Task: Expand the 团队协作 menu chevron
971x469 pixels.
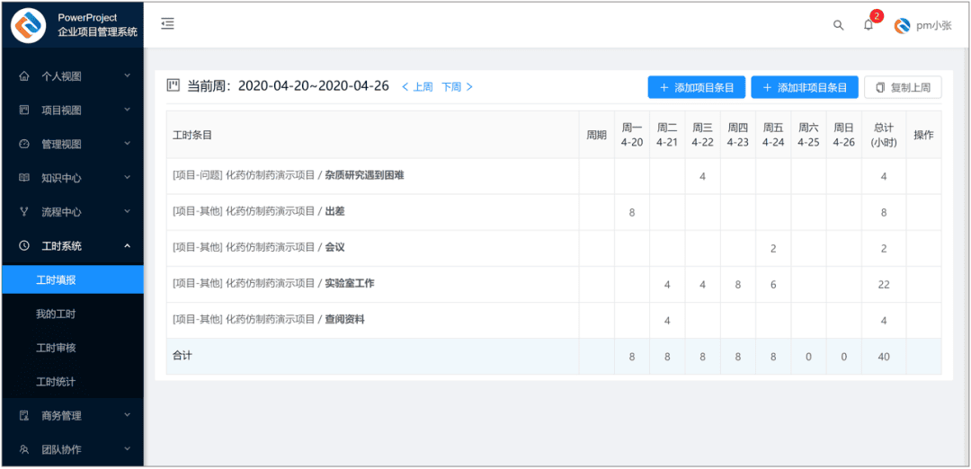Action: 127,449
